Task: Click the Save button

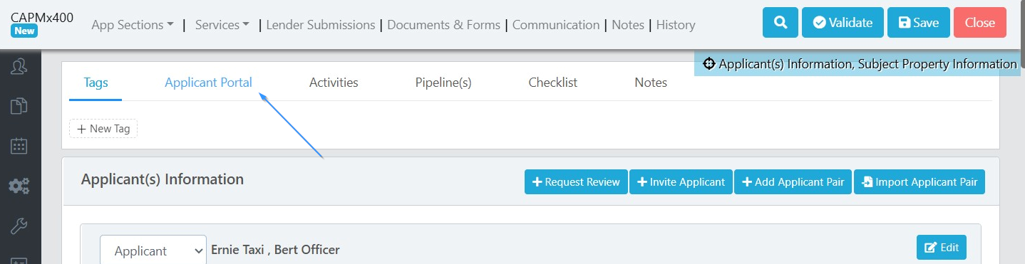Action: tap(919, 23)
